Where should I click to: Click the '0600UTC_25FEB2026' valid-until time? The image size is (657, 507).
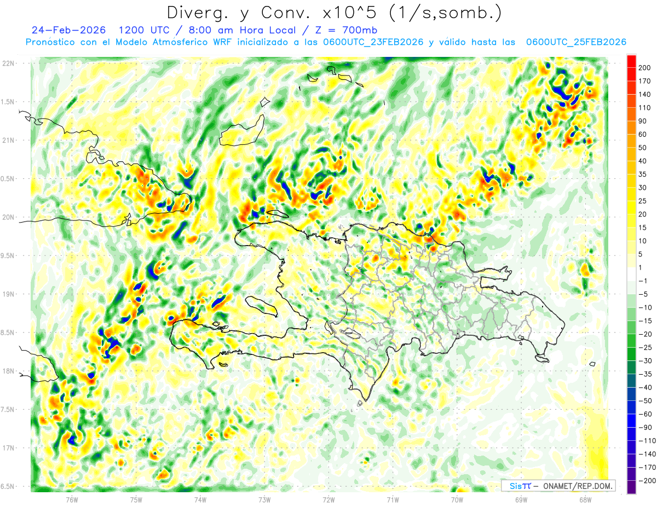pyautogui.click(x=576, y=42)
